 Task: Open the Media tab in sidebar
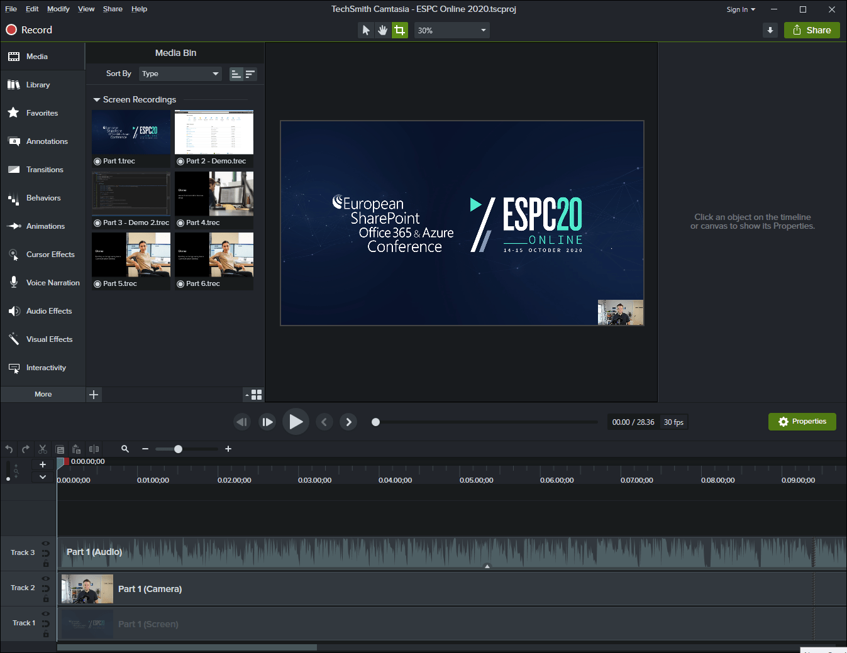tap(43, 57)
